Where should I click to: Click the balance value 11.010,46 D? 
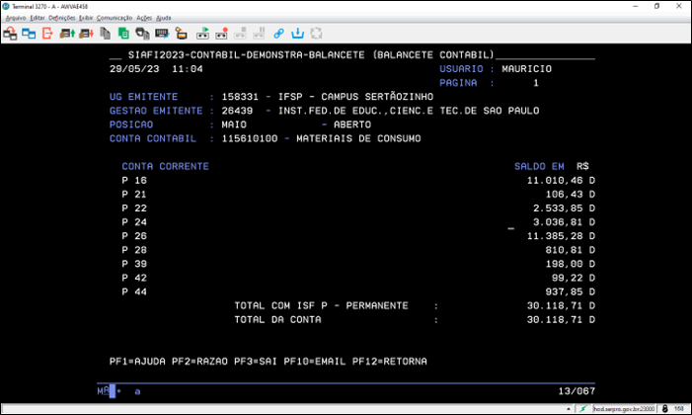tap(561, 180)
